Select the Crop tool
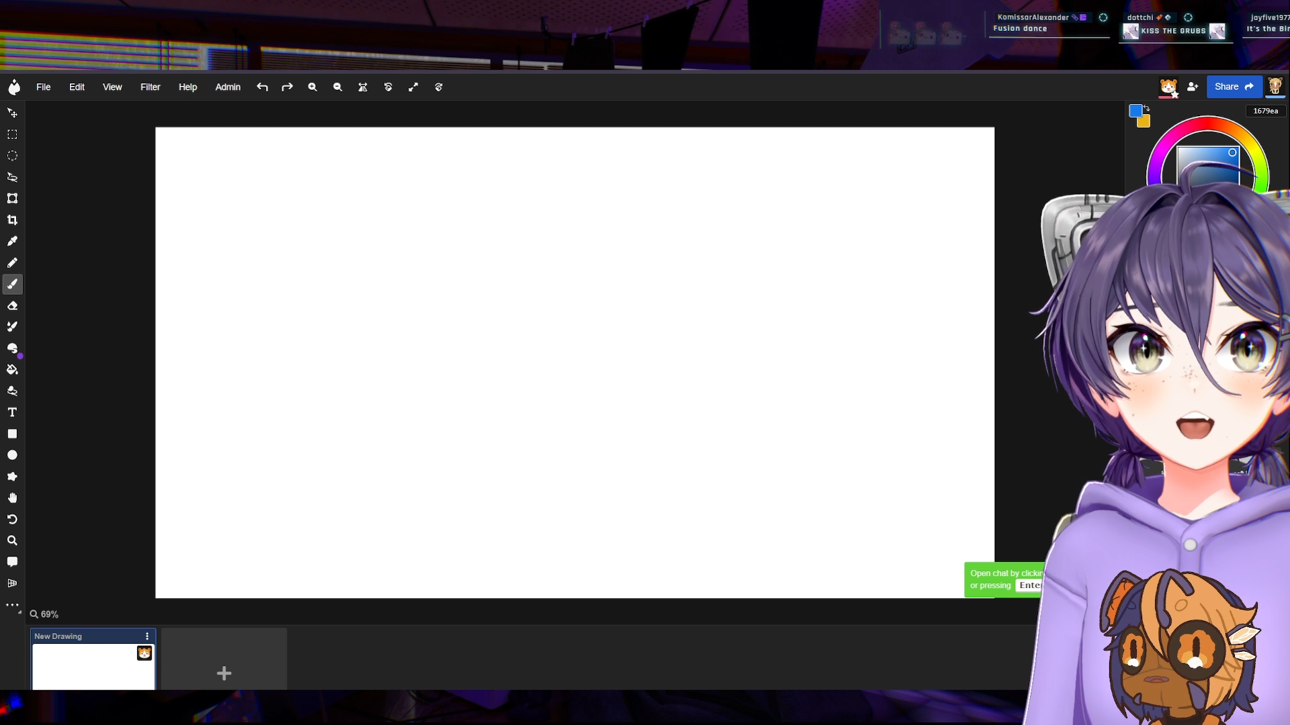The image size is (1290, 725). [12, 220]
